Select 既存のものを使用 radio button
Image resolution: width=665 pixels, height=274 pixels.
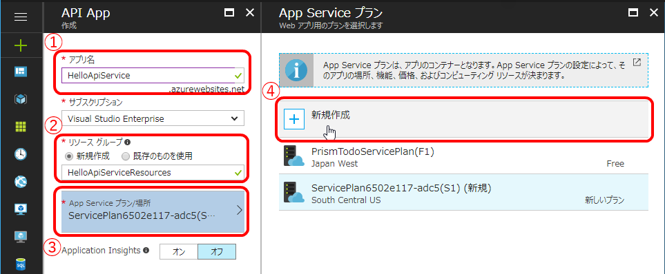click(125, 156)
